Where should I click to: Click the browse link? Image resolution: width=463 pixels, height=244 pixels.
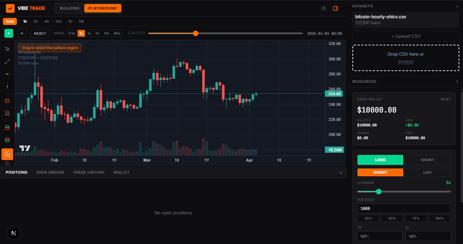pos(406,62)
